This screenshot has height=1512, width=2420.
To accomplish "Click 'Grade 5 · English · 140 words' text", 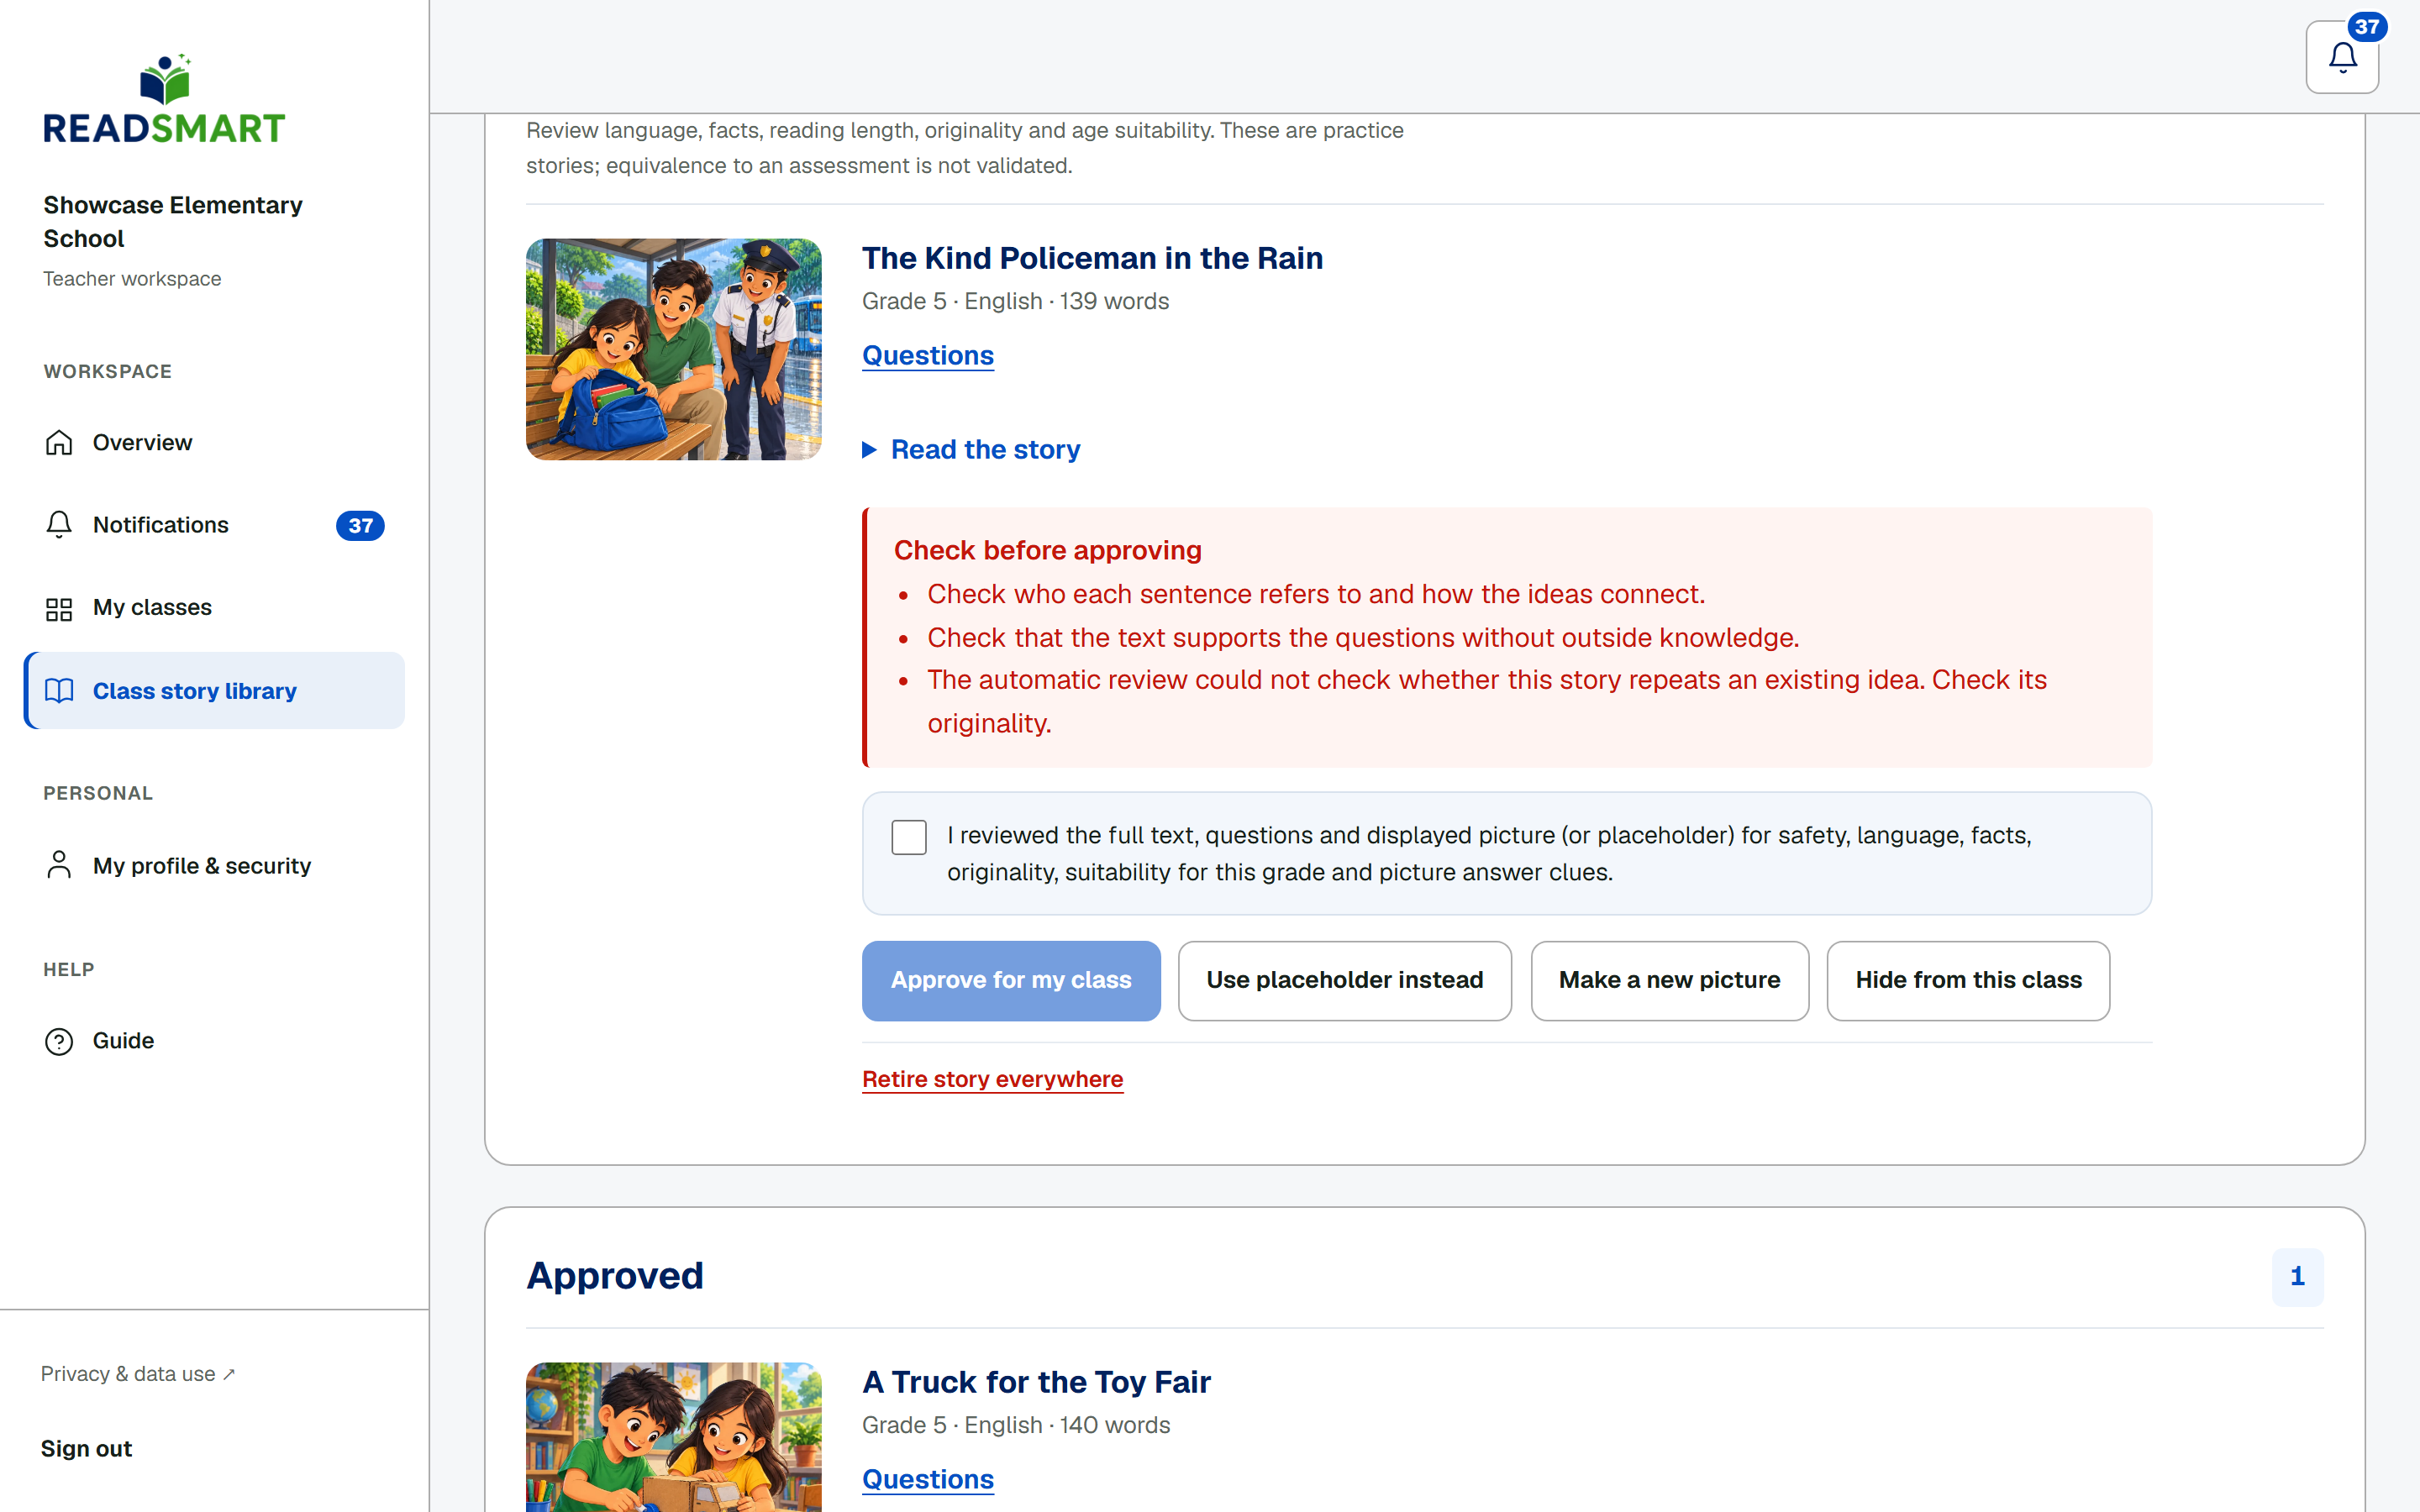I will [x=1016, y=1425].
